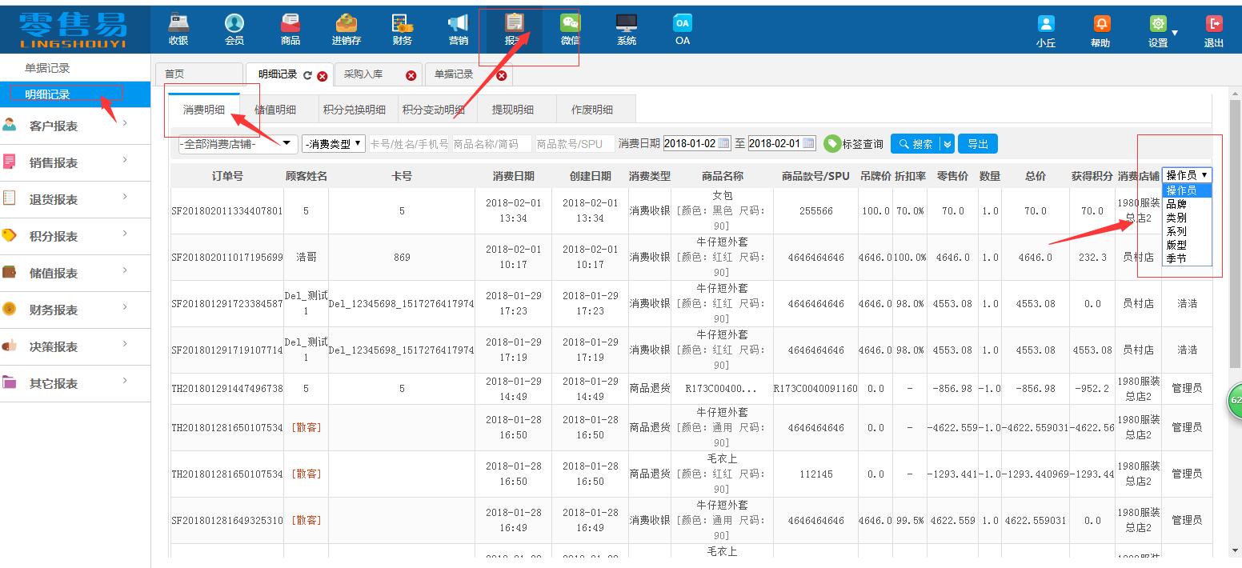Open the OA module
1242x568 pixels.
681,28
